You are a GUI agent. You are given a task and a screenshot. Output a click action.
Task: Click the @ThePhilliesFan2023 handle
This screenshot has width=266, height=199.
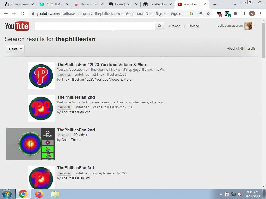(x=110, y=74)
